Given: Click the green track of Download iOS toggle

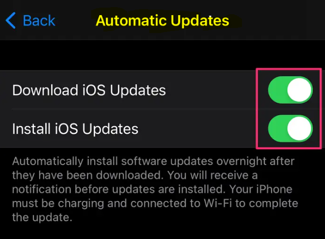Looking at the screenshot, I should click(277, 90).
